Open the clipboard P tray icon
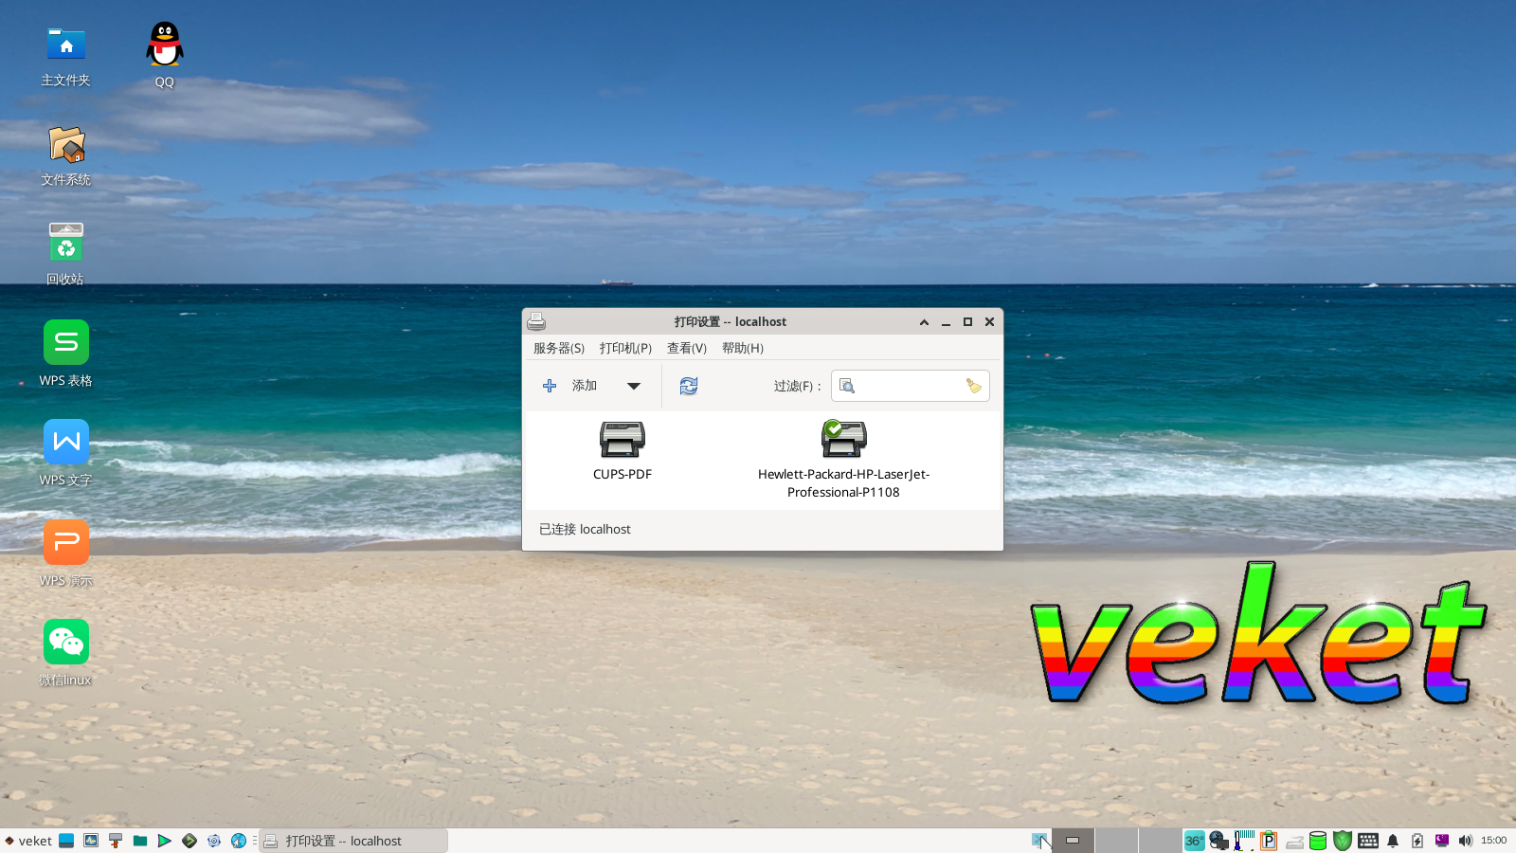 point(1269,841)
